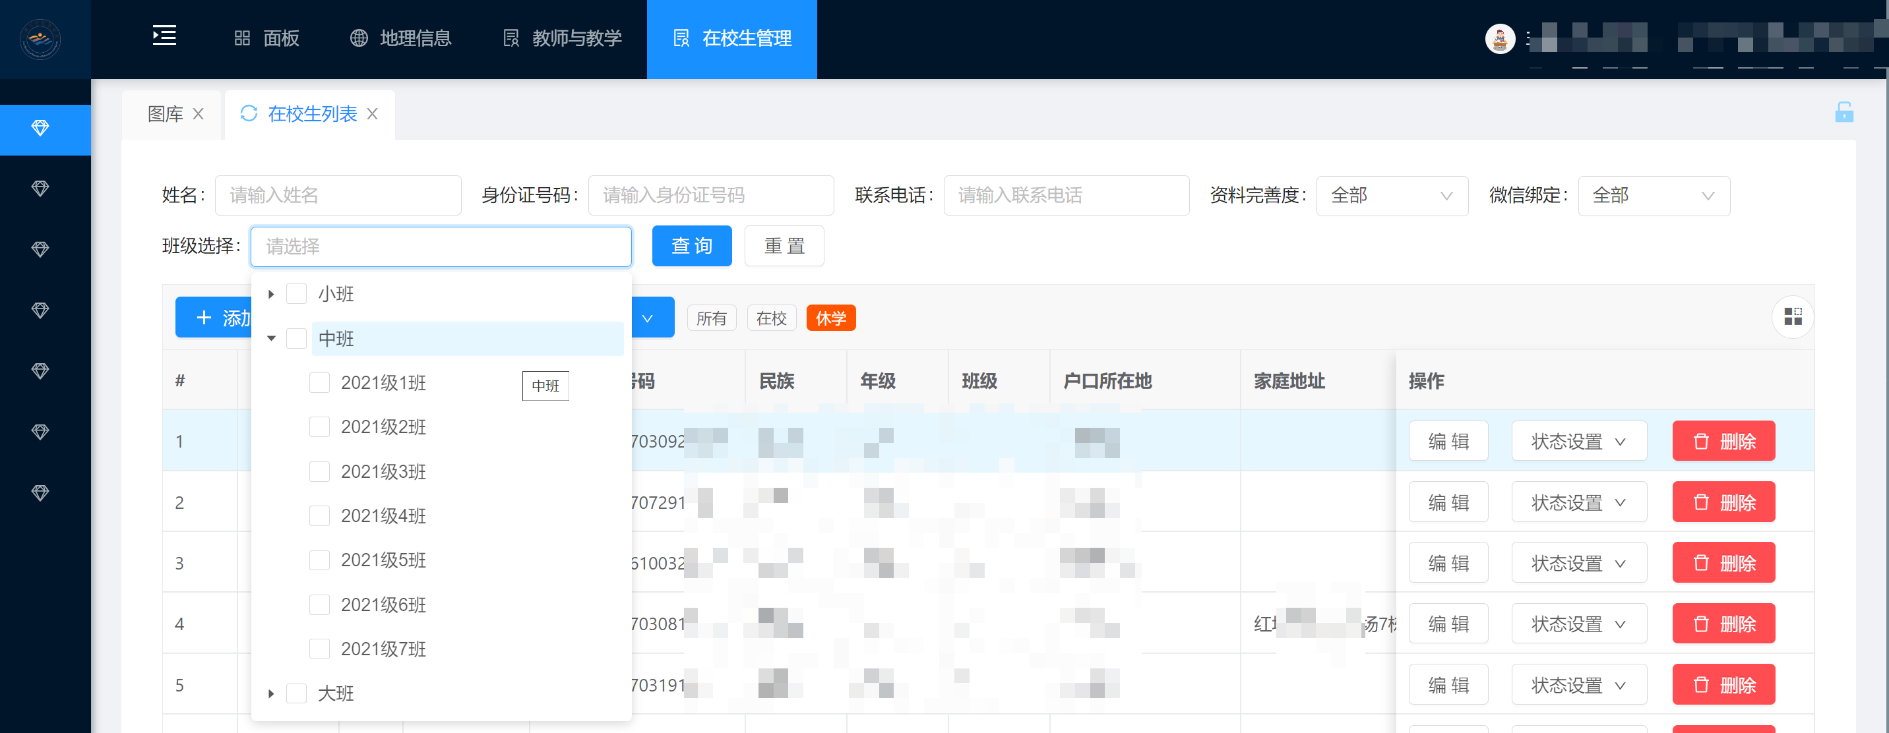Select the sixth diamond sidebar icon
Screen dimensions: 1889x733
(40, 432)
